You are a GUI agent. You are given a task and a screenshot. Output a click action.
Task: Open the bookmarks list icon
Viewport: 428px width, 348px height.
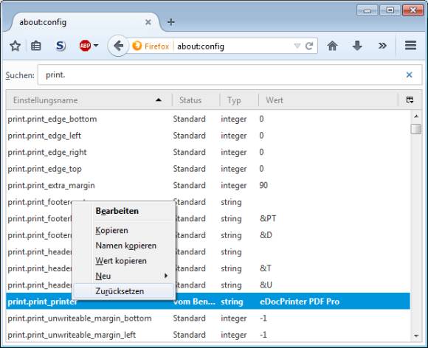(x=36, y=46)
